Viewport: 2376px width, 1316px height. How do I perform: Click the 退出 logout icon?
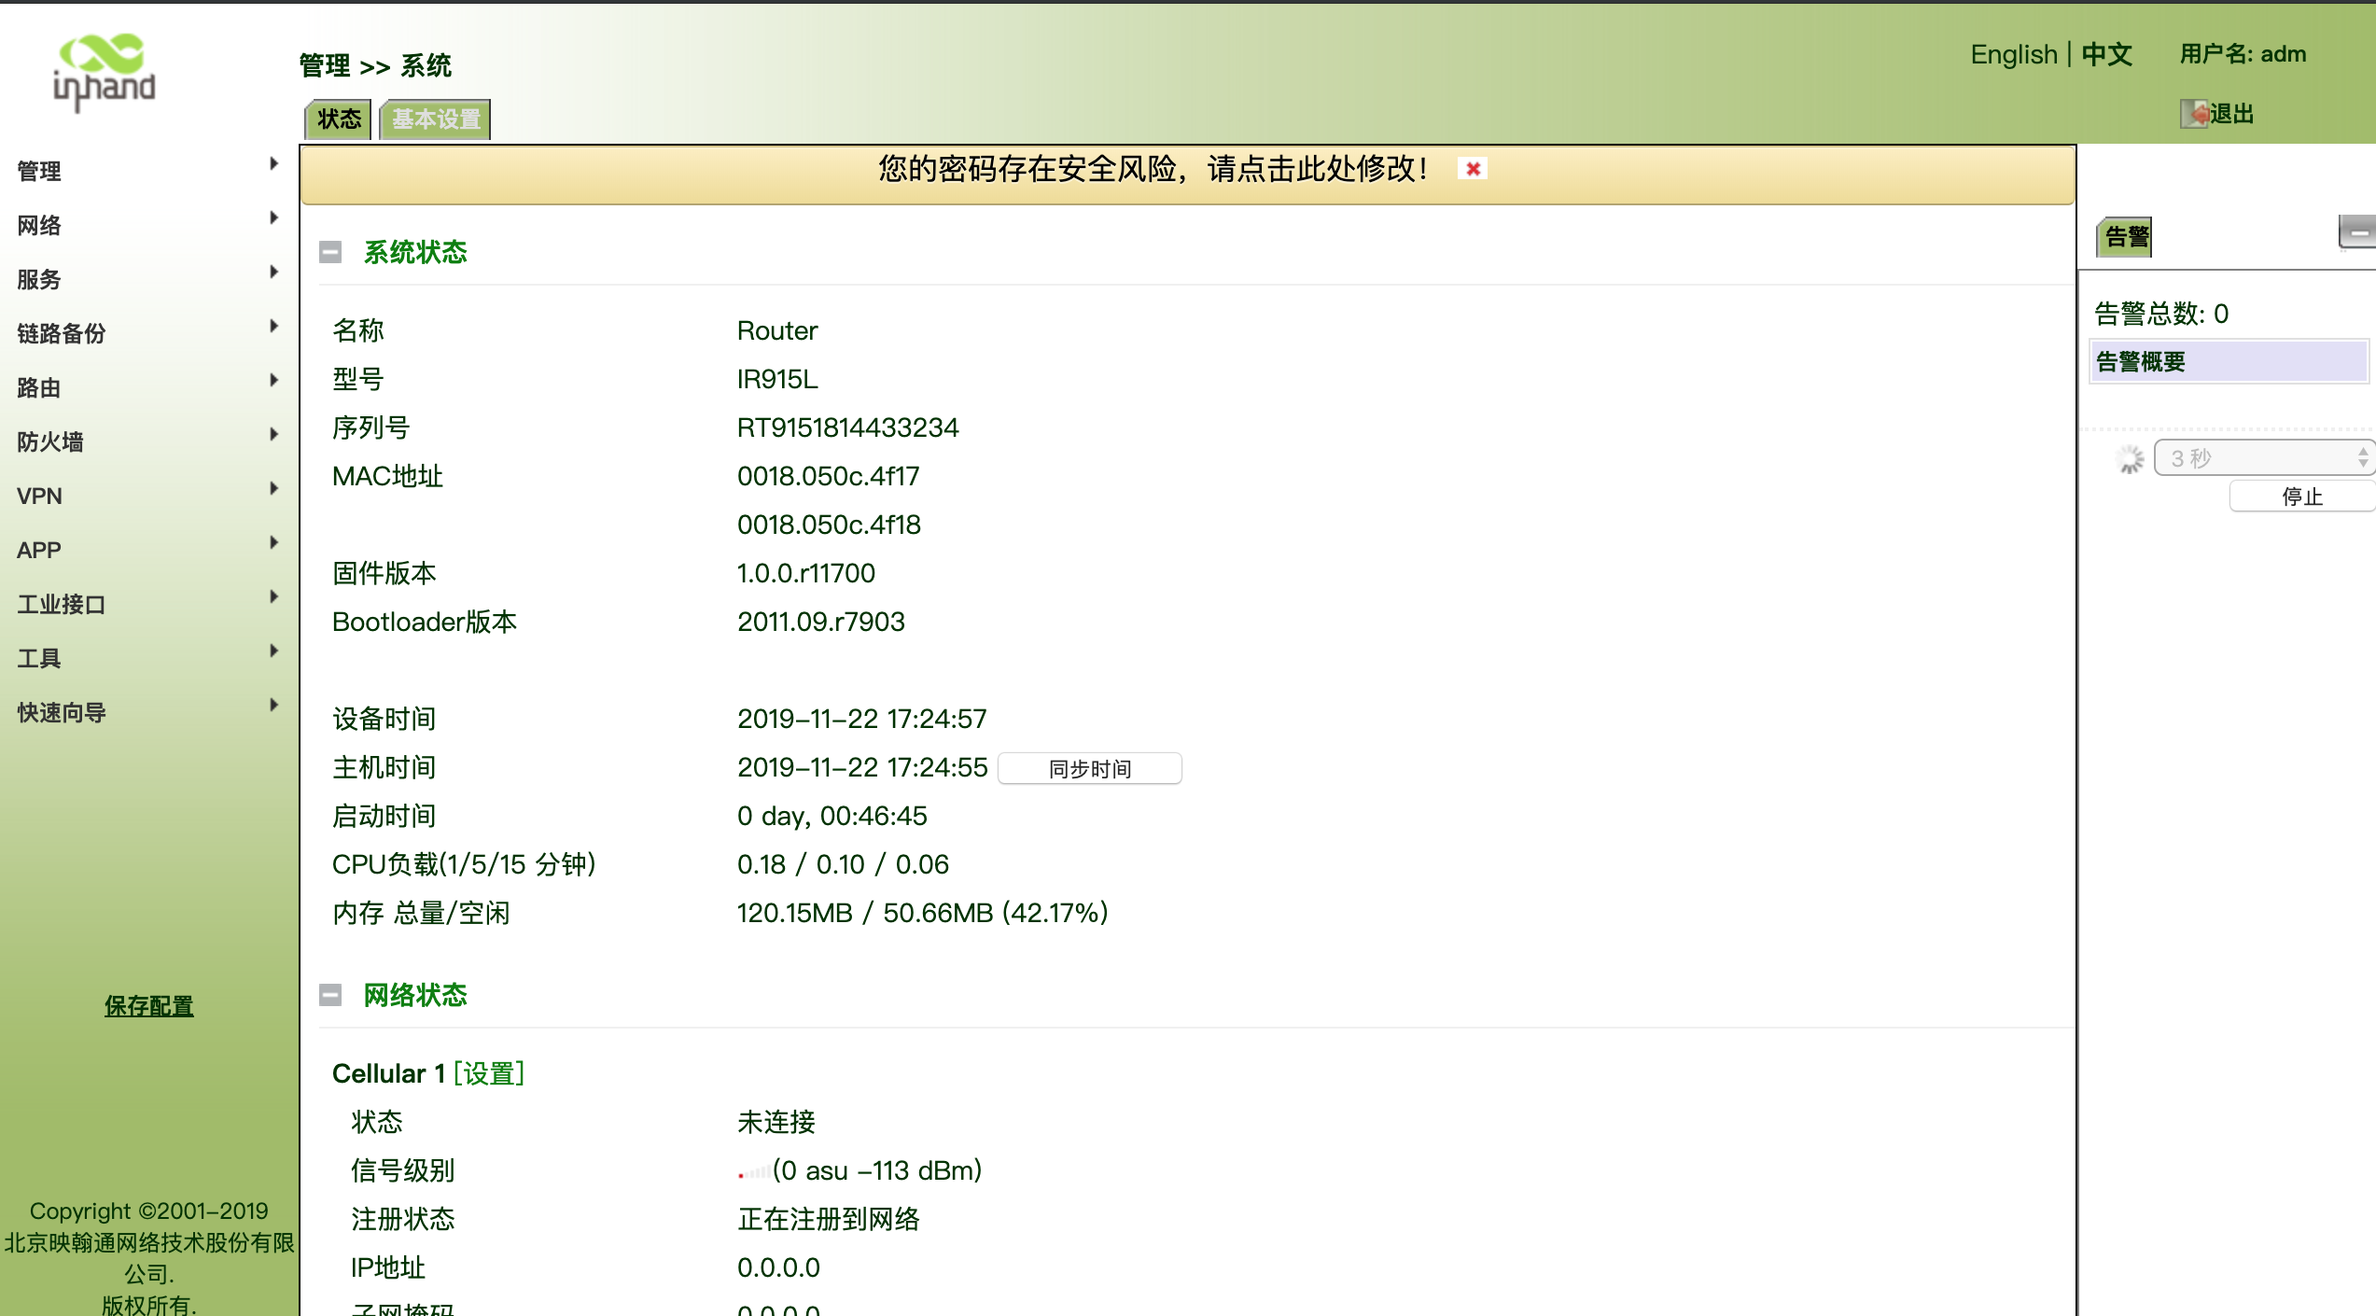[2193, 114]
